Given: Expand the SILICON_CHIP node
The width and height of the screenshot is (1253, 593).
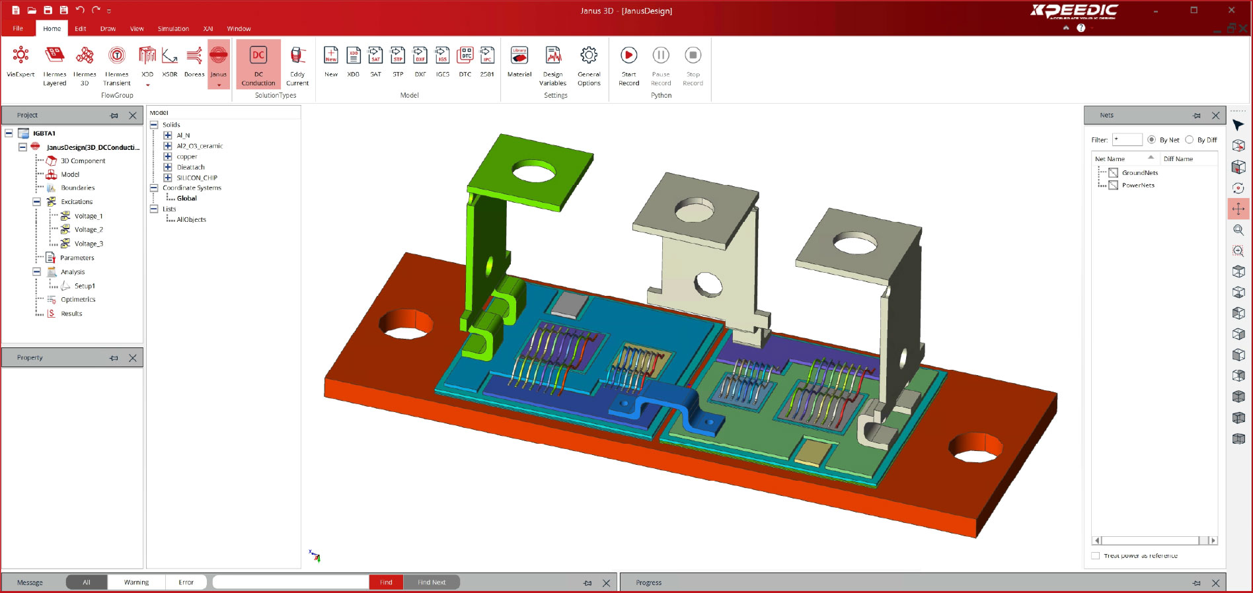Looking at the screenshot, I should pyautogui.click(x=168, y=178).
